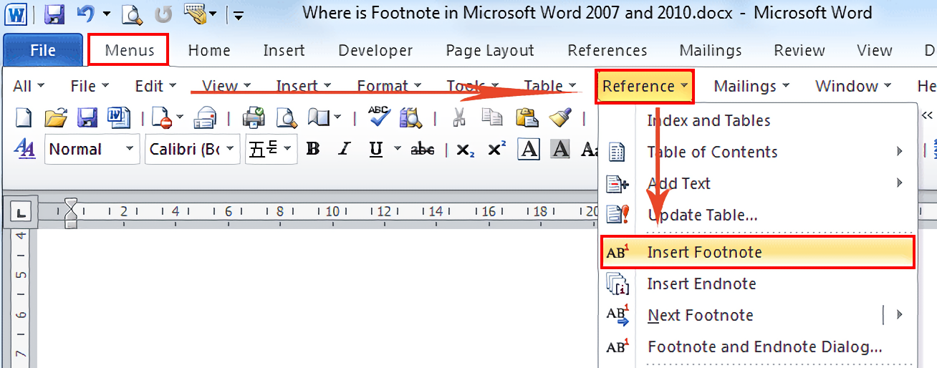The height and width of the screenshot is (368, 937).
Task: Click the Restrict Permission document icon
Action: [163, 117]
